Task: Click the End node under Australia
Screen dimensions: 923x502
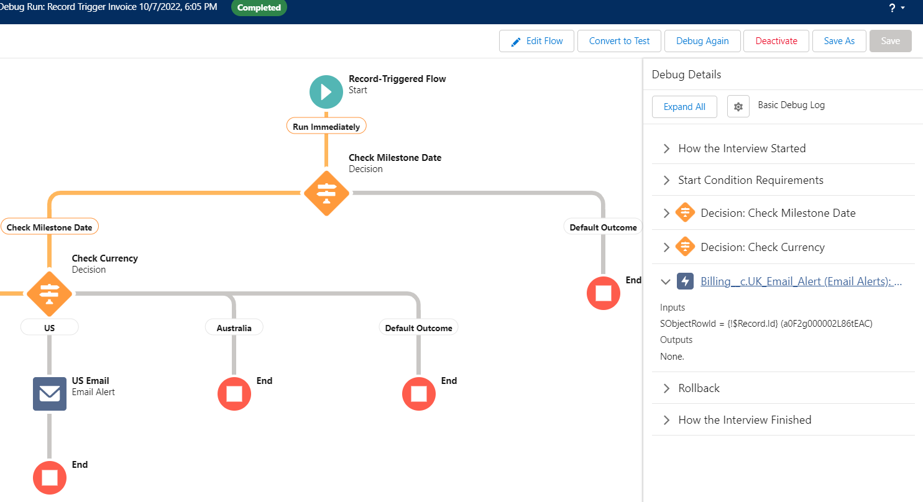Action: (x=234, y=393)
